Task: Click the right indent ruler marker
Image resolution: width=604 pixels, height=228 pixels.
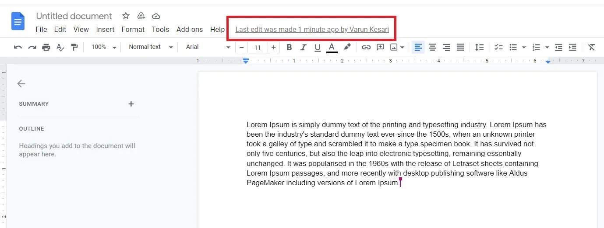Action: tap(548, 62)
